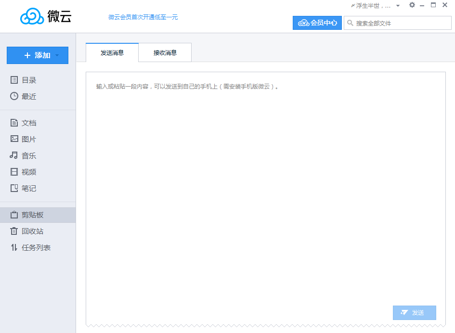
Task: Select the 发送消息 tab
Action: click(x=112, y=52)
